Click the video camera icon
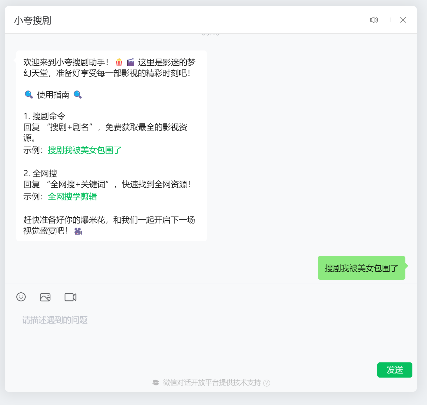This screenshot has width=427, height=405. (x=70, y=297)
